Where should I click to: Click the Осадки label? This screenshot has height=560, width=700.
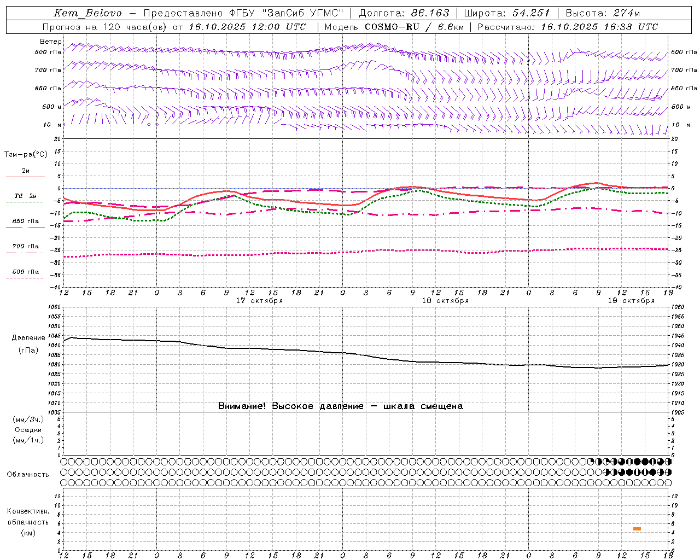coord(28,430)
